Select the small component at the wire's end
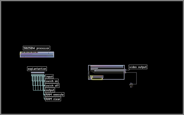184x115 pixels. click(131, 85)
